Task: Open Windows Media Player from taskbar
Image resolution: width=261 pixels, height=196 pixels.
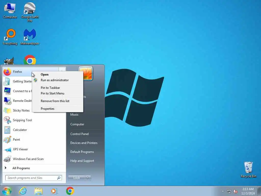Action: point(54,191)
